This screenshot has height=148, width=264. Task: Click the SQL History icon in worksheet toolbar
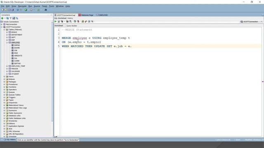[89, 21]
